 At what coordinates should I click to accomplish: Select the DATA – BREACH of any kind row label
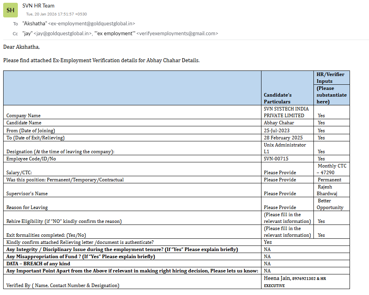pyautogui.click(x=38, y=264)
